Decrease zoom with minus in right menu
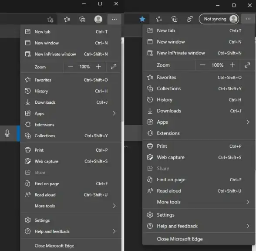The height and width of the screenshot is (251, 256). pyautogui.click(x=202, y=65)
